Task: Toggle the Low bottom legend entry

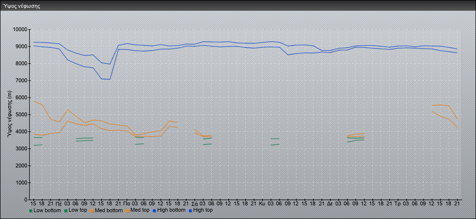Action: tap(45, 210)
